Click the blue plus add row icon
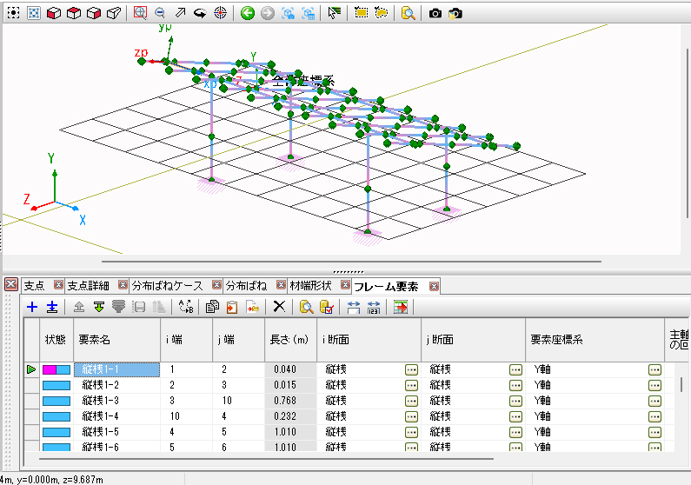The height and width of the screenshot is (485, 691). 32,306
